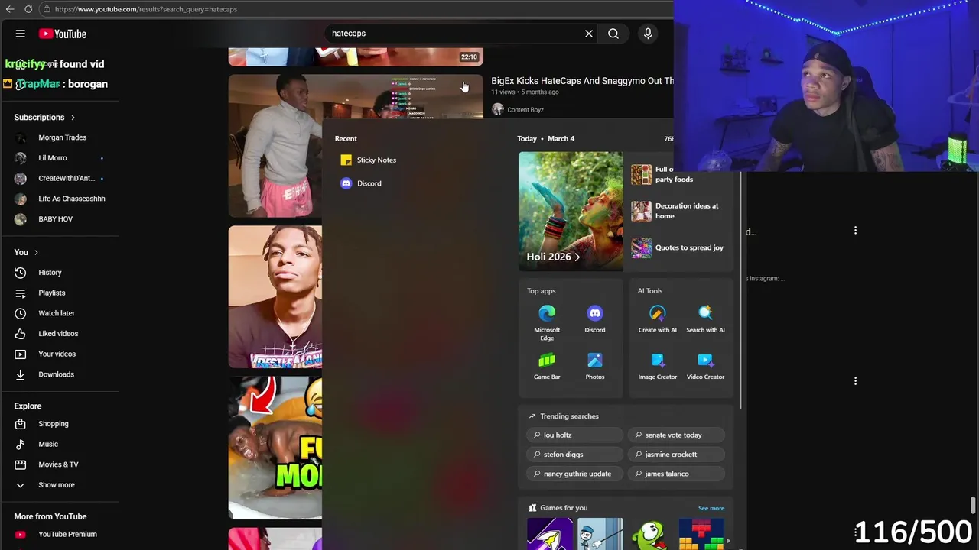Viewport: 979px width, 550px height.
Task: Open the rocket game tile
Action: [549, 534]
